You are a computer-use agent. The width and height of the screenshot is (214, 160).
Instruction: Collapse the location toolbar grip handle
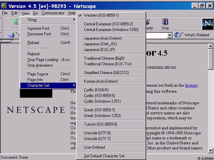pos(1,35)
